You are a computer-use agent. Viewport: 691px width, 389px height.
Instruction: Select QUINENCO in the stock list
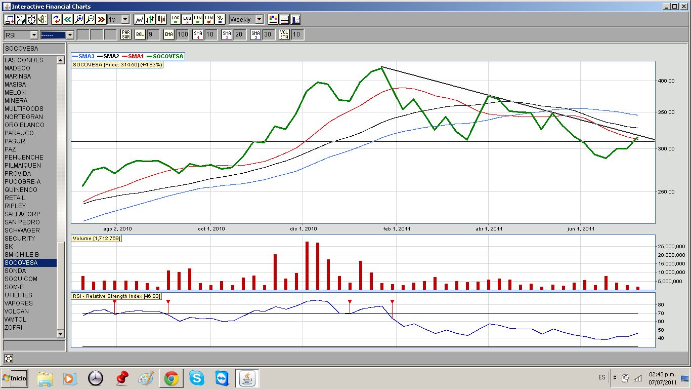pos(30,190)
